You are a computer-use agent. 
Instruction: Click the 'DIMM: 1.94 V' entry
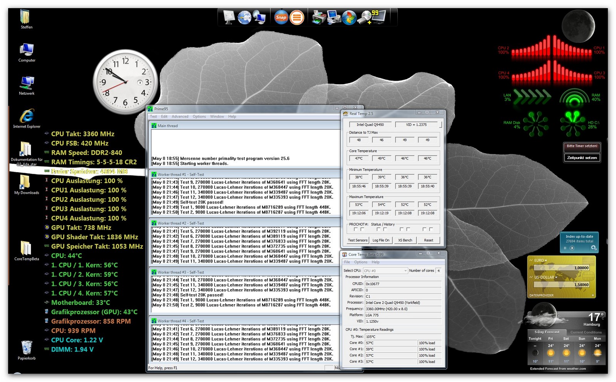click(72, 350)
